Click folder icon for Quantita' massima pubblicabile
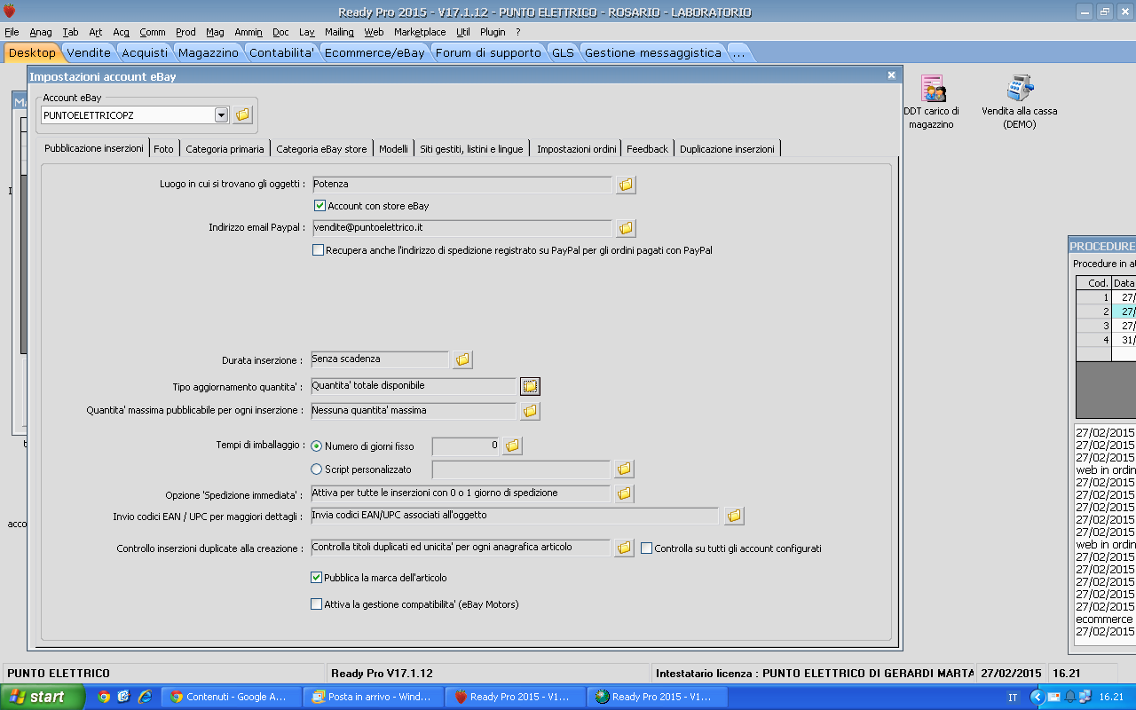 coord(530,411)
